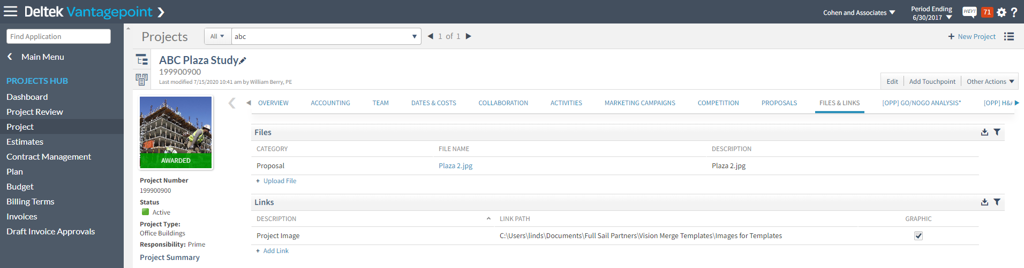Expand the Other Actions dropdown

coord(990,82)
